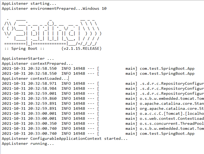
Task: Click the 'o.s.web.context.ContextLoad' logger name
Action: [x=172, y=119]
